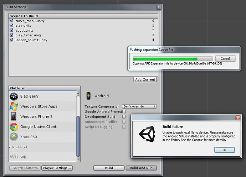Click Android platform name label

point(102,96)
